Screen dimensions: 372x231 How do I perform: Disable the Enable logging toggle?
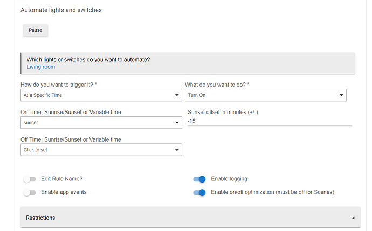(x=199, y=179)
